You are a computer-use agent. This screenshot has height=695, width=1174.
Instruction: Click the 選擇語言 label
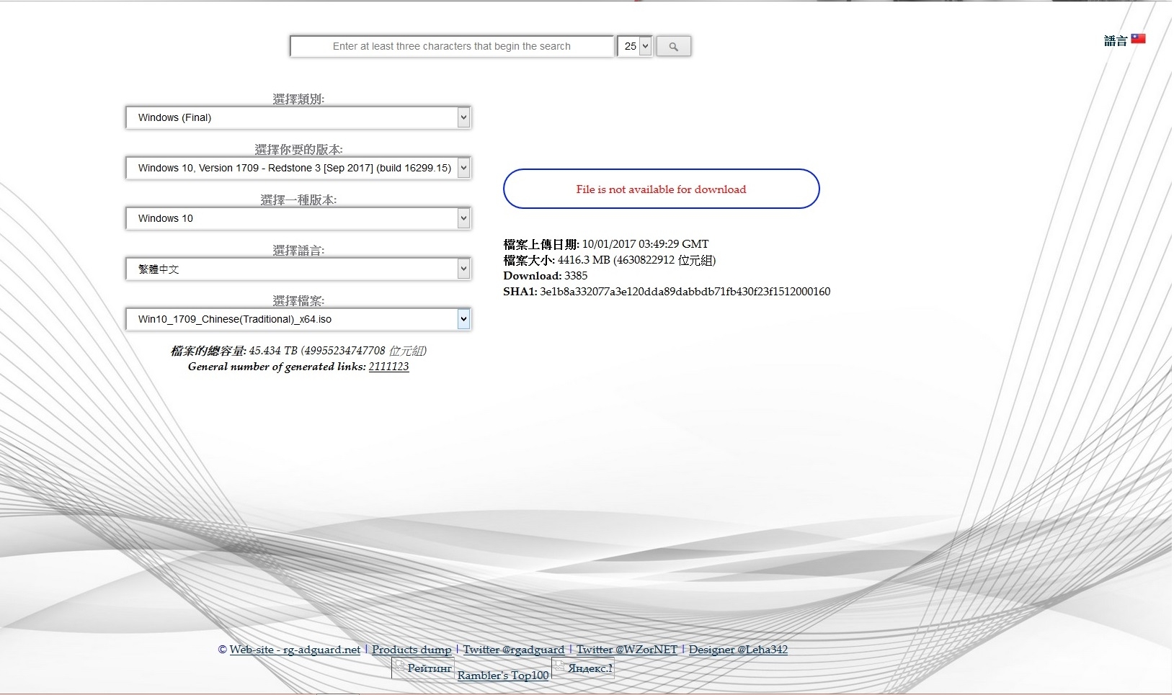click(x=298, y=250)
